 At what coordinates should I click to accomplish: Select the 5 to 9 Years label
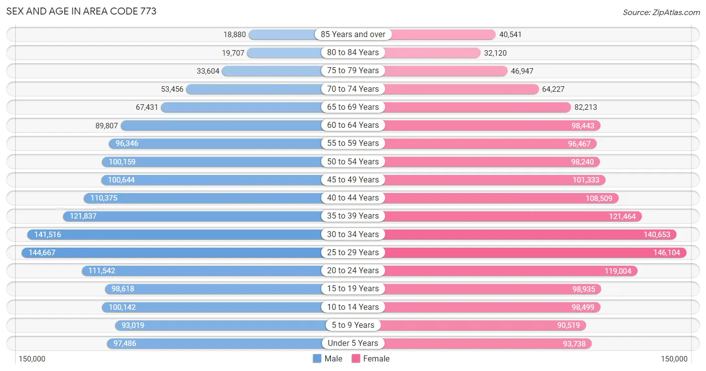pyautogui.click(x=353, y=325)
